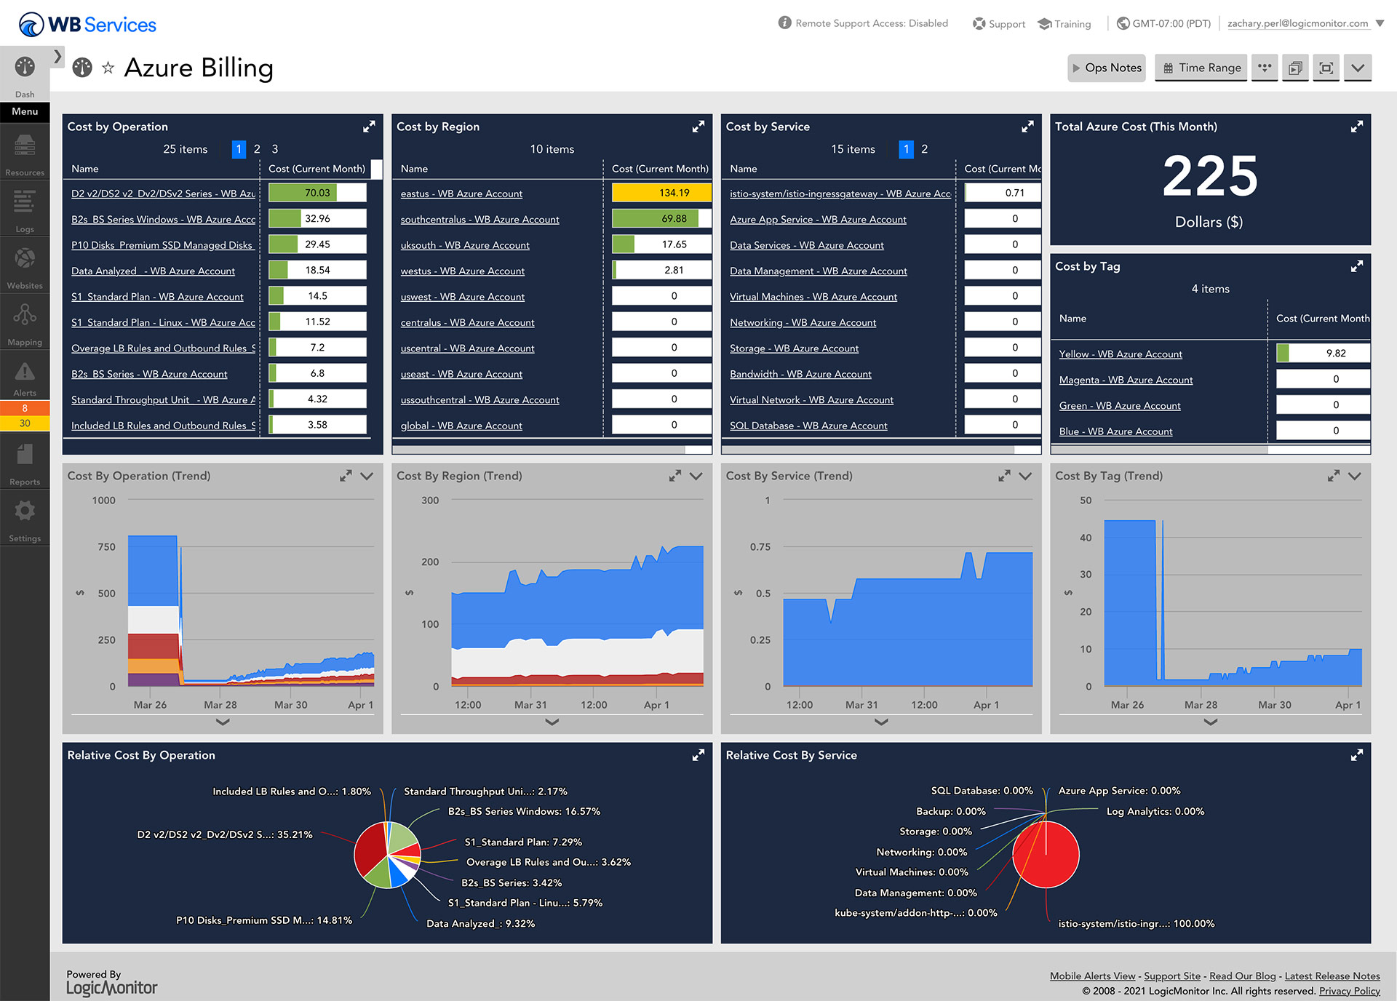The image size is (1397, 1001).
Task: Click the 134.19 eastus cost bar
Action: click(x=661, y=193)
